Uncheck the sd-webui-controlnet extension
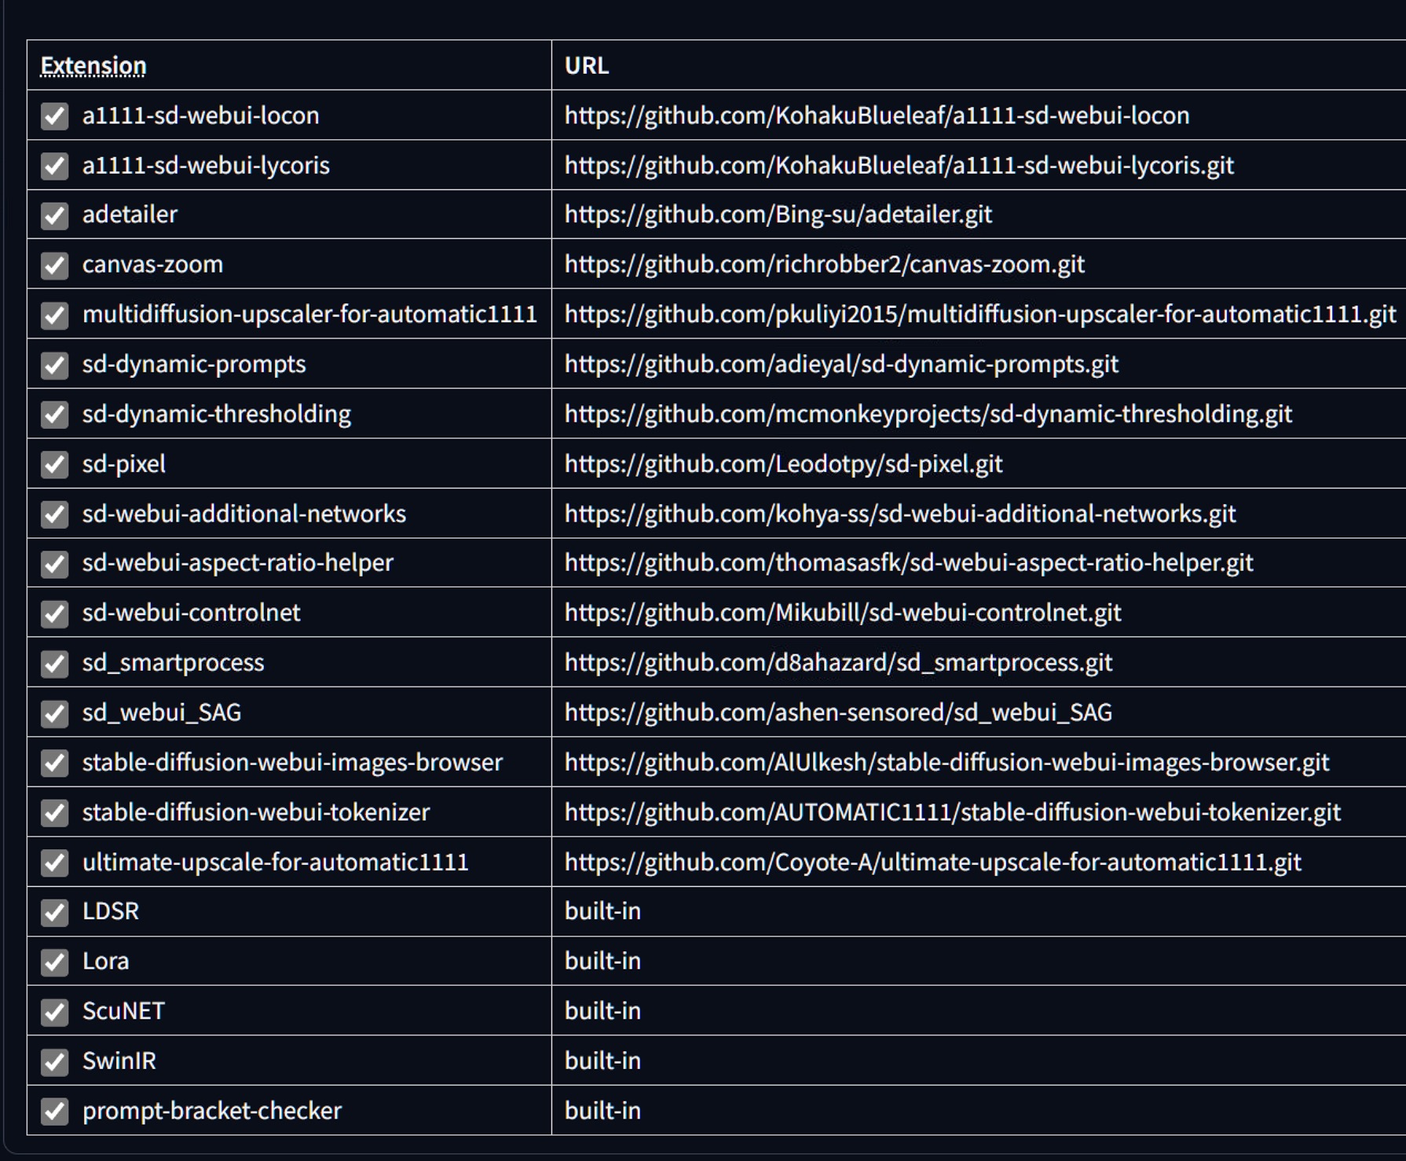 click(x=53, y=613)
